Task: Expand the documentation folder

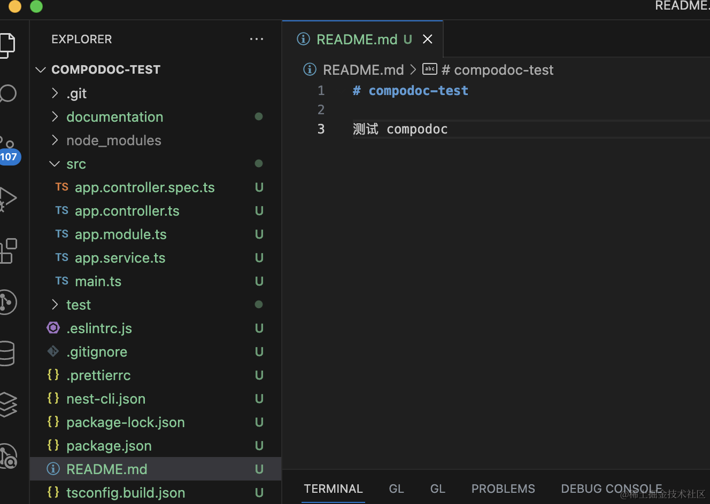Action: [x=114, y=117]
